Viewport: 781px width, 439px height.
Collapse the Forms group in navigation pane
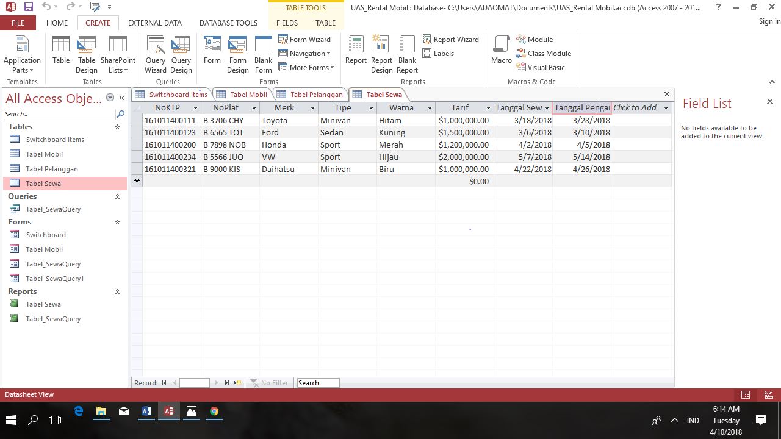coord(117,222)
